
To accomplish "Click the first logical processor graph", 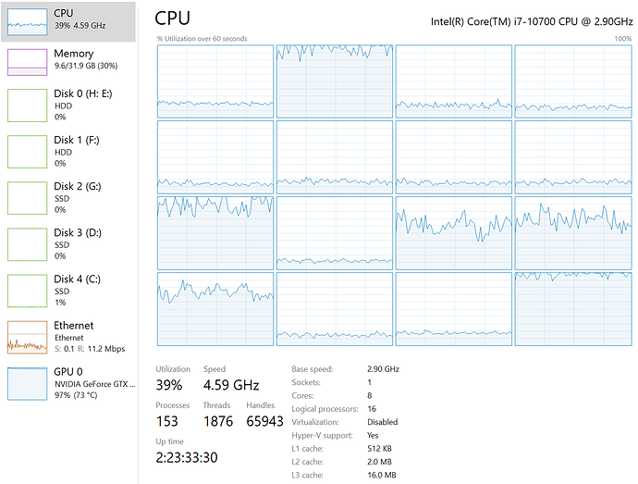I will tap(215, 80).
